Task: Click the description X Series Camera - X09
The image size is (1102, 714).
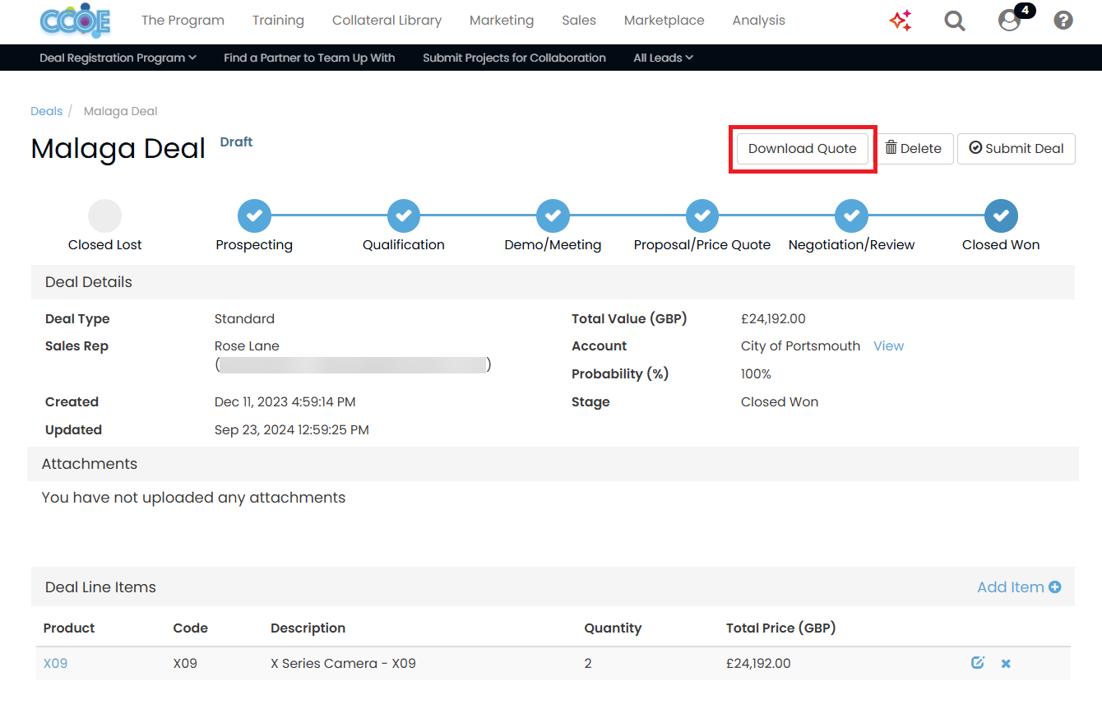Action: [343, 664]
